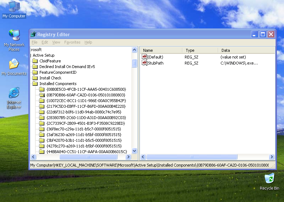Viewport: 284px width, 202px height.
Task: Click the Type column header
Action: (201, 50)
